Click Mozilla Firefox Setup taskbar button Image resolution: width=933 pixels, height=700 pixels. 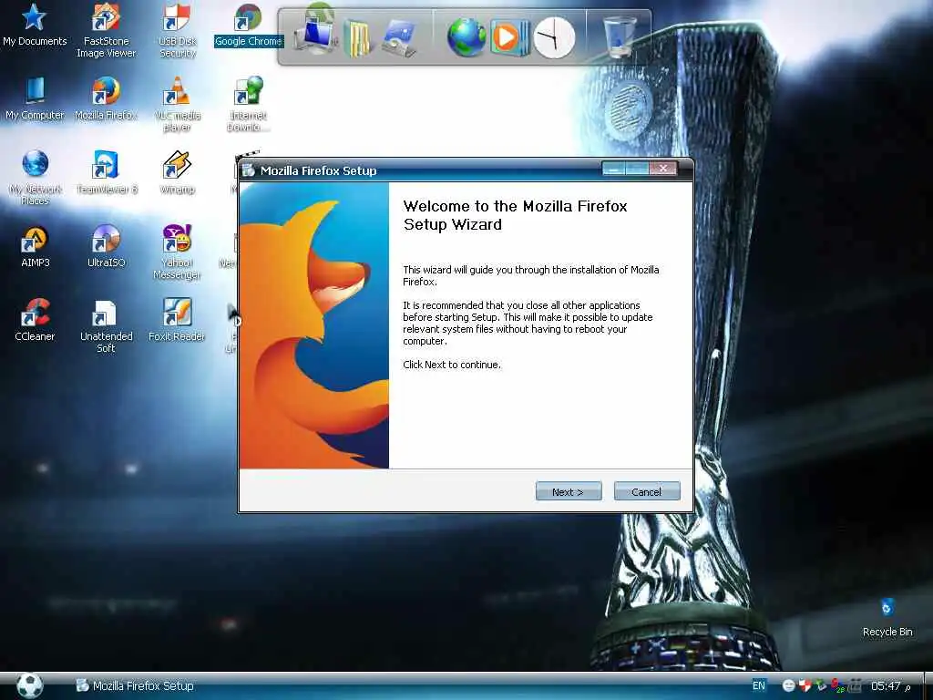[135, 685]
